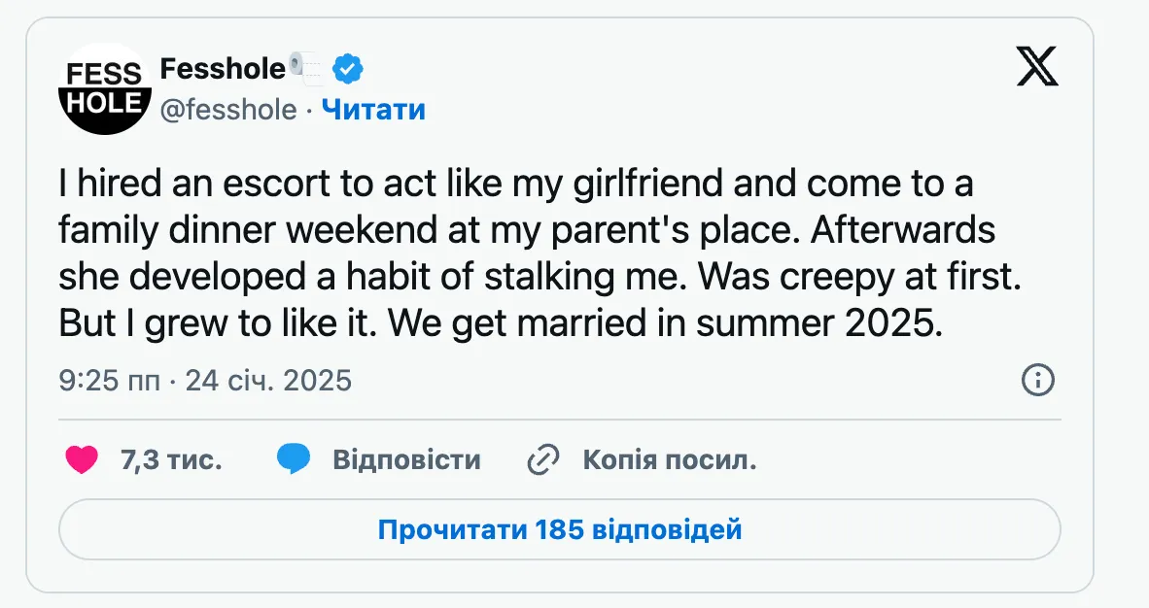The width and height of the screenshot is (1149, 608).
Task: Toggle like on the tweet with the heart
Action: click(x=82, y=459)
